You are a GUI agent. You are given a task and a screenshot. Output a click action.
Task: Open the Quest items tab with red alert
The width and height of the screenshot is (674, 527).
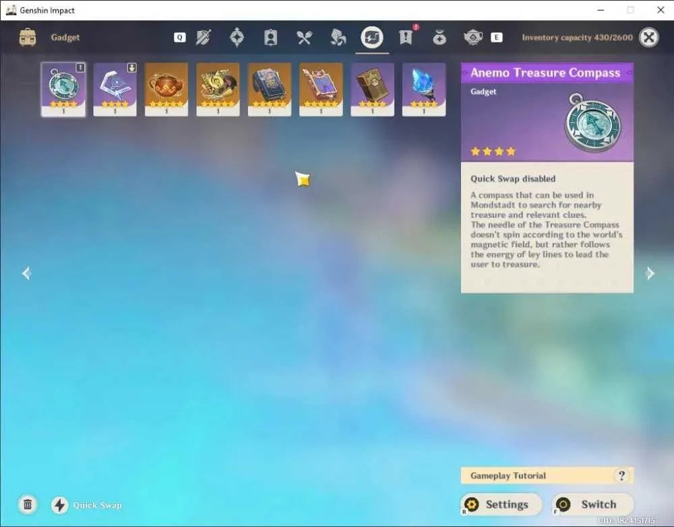pyautogui.click(x=406, y=37)
